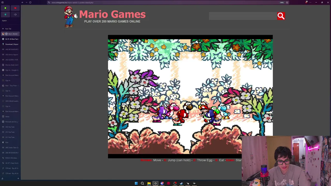331x186 pixels.
Task: Switch to the M4A4 | Temukau tab
Action: (10, 158)
